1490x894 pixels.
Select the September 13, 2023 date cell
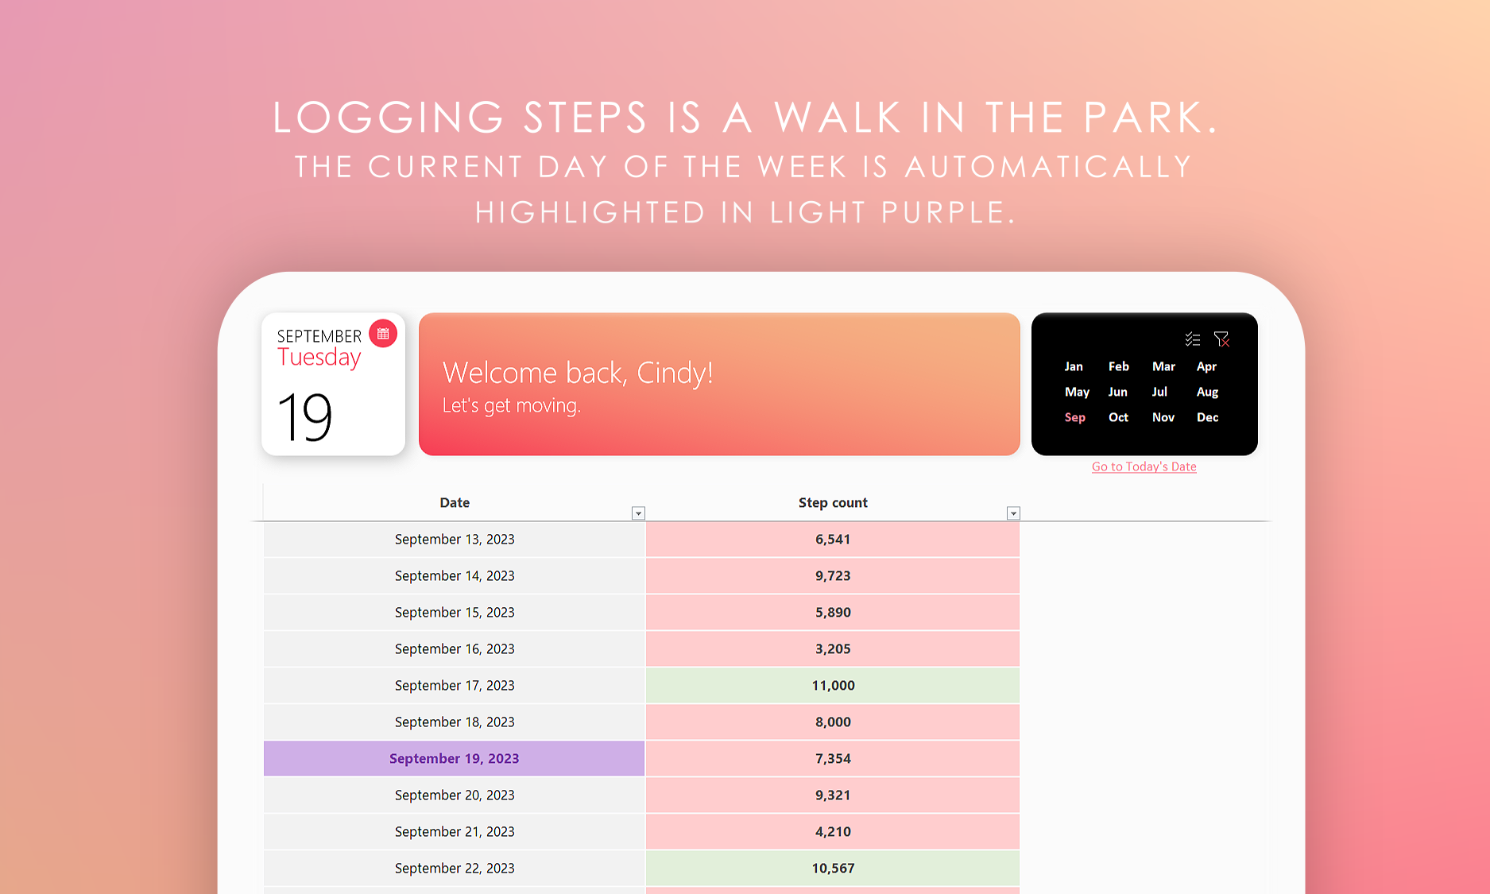454,539
